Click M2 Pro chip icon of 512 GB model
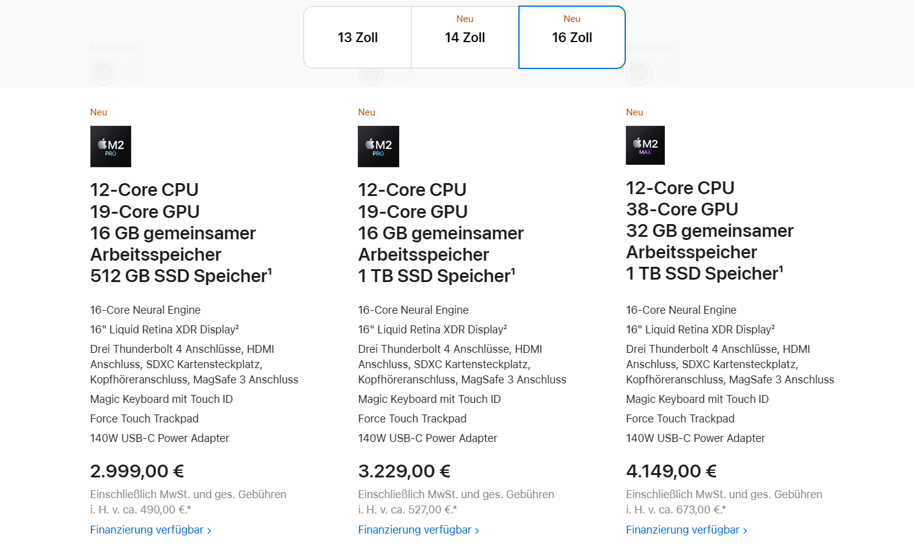 pos(111,147)
